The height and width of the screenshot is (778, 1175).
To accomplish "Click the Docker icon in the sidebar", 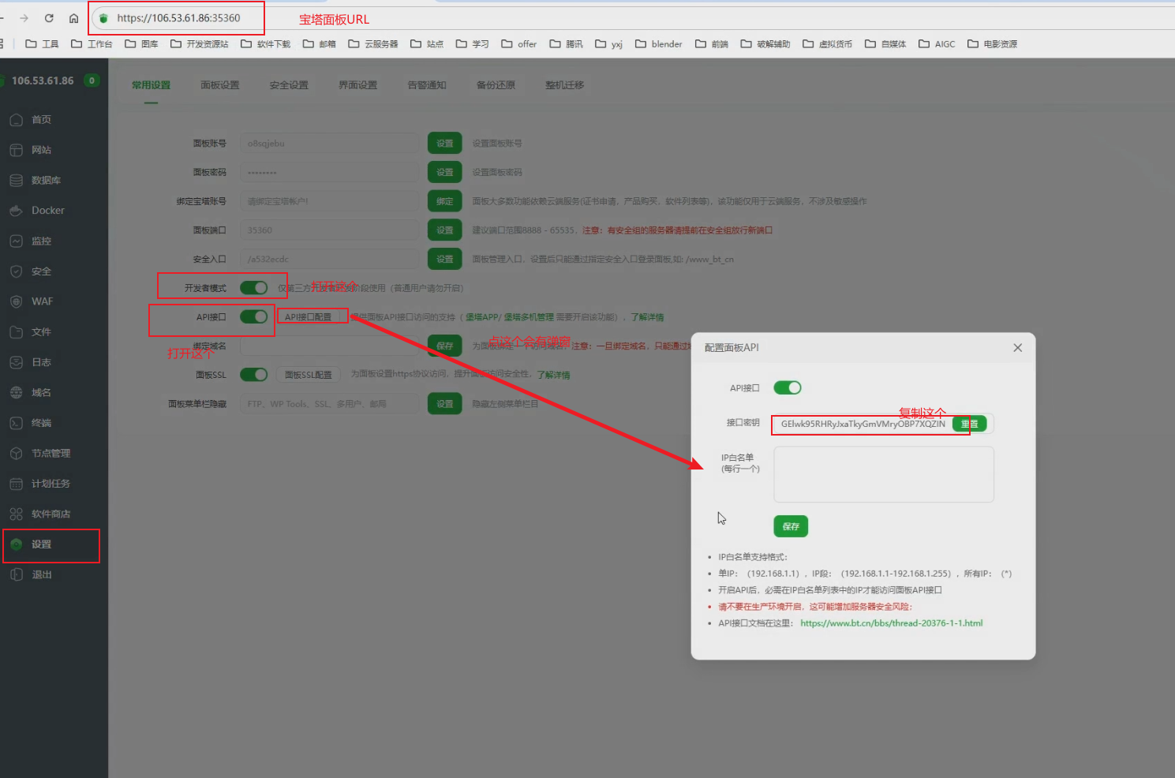I will [x=16, y=211].
